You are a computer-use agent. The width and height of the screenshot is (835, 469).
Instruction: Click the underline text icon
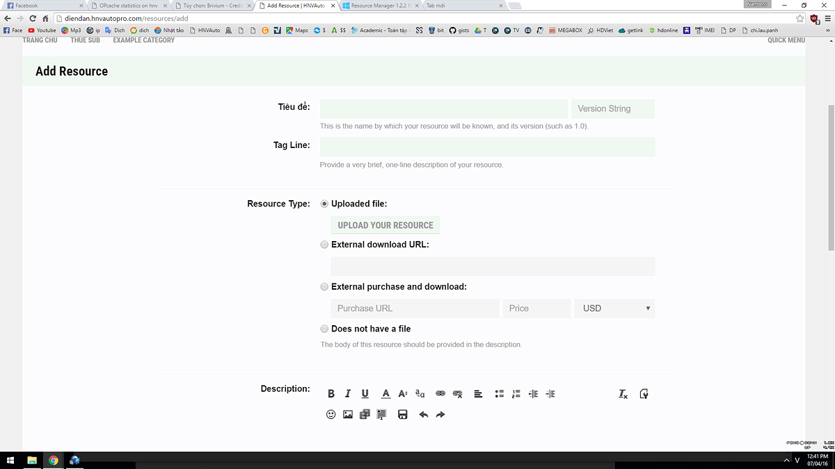click(365, 394)
